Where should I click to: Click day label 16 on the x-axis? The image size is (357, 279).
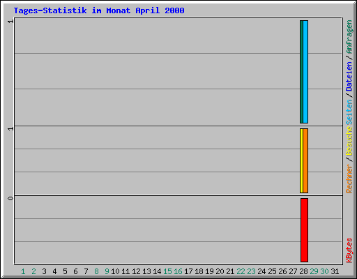pyautogui.click(x=178, y=271)
